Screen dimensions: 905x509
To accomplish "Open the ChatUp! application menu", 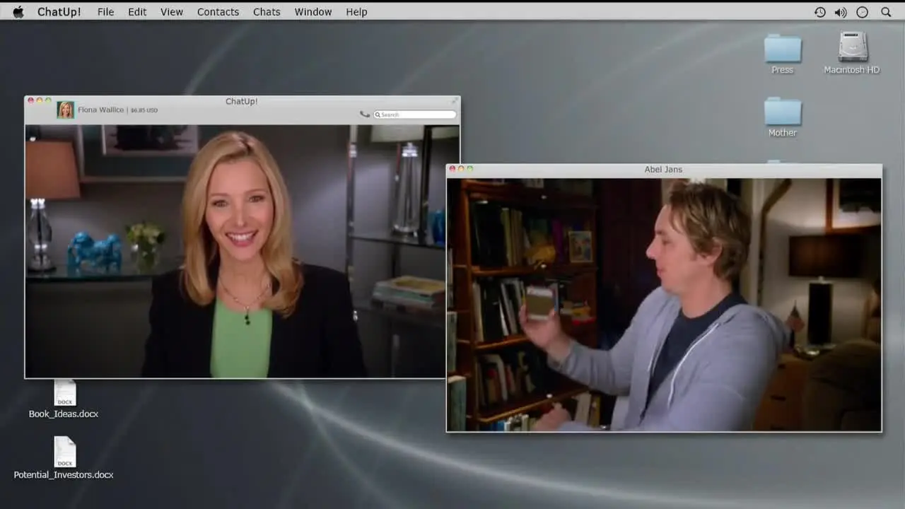I will click(x=59, y=12).
